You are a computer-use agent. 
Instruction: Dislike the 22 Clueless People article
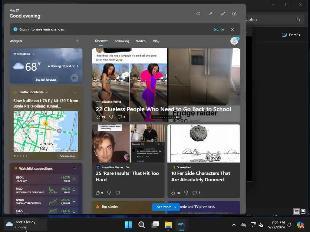111,117
